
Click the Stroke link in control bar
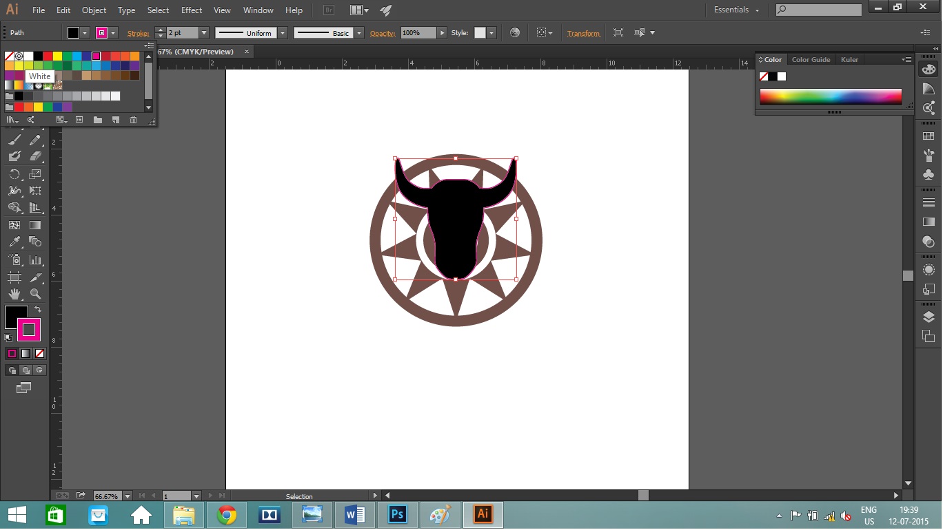tap(139, 33)
